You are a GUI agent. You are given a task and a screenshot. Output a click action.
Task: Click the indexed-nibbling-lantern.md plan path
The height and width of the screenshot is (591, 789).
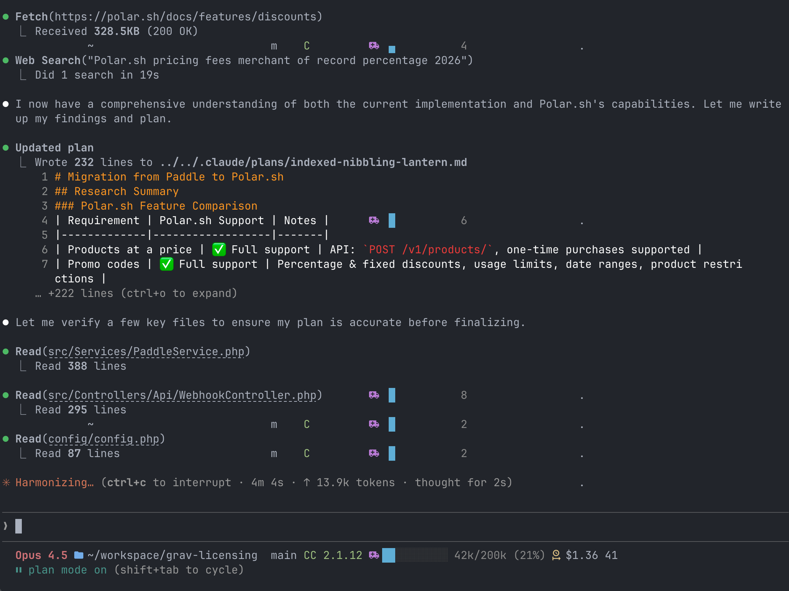(x=313, y=162)
